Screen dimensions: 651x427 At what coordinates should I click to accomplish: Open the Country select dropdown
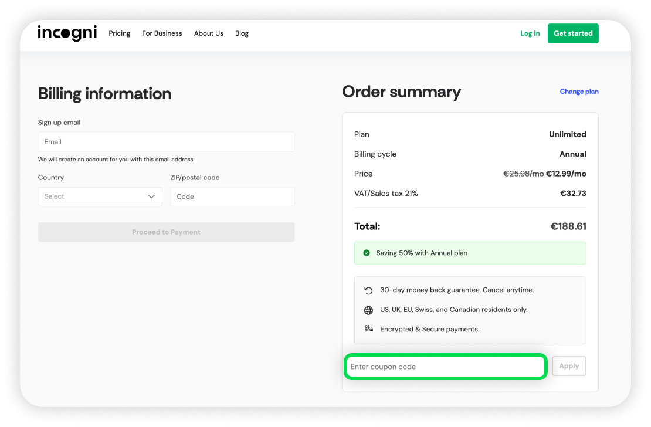pyautogui.click(x=100, y=196)
